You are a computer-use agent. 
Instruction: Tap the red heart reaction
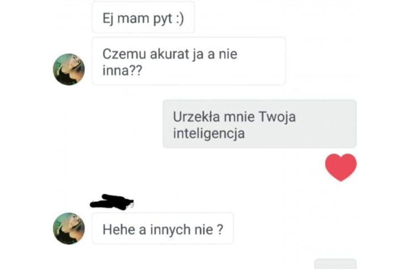tap(341, 167)
